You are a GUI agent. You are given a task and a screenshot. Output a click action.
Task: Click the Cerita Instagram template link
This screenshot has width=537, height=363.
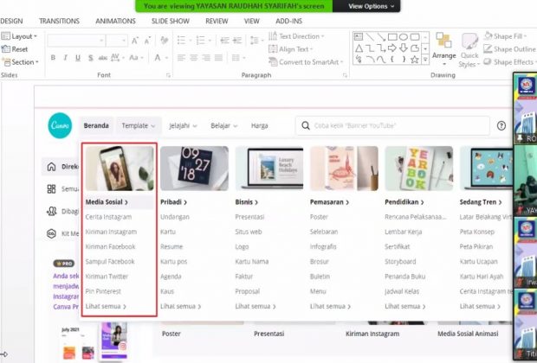pyautogui.click(x=108, y=217)
